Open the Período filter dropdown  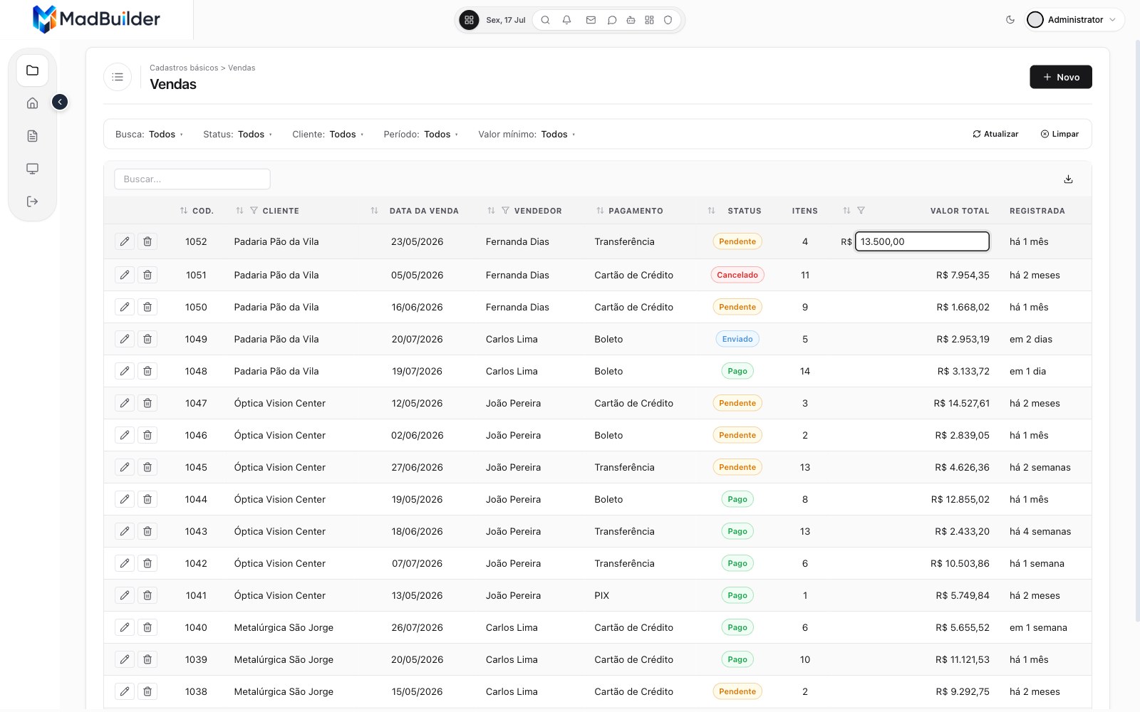click(420, 134)
